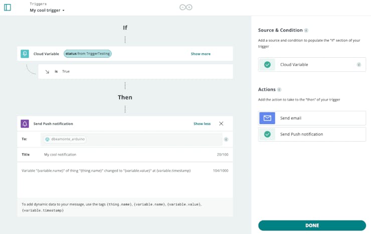The width and height of the screenshot is (371, 234).
Task: Toggle the sidebar panel icon
Action: tap(8, 8)
